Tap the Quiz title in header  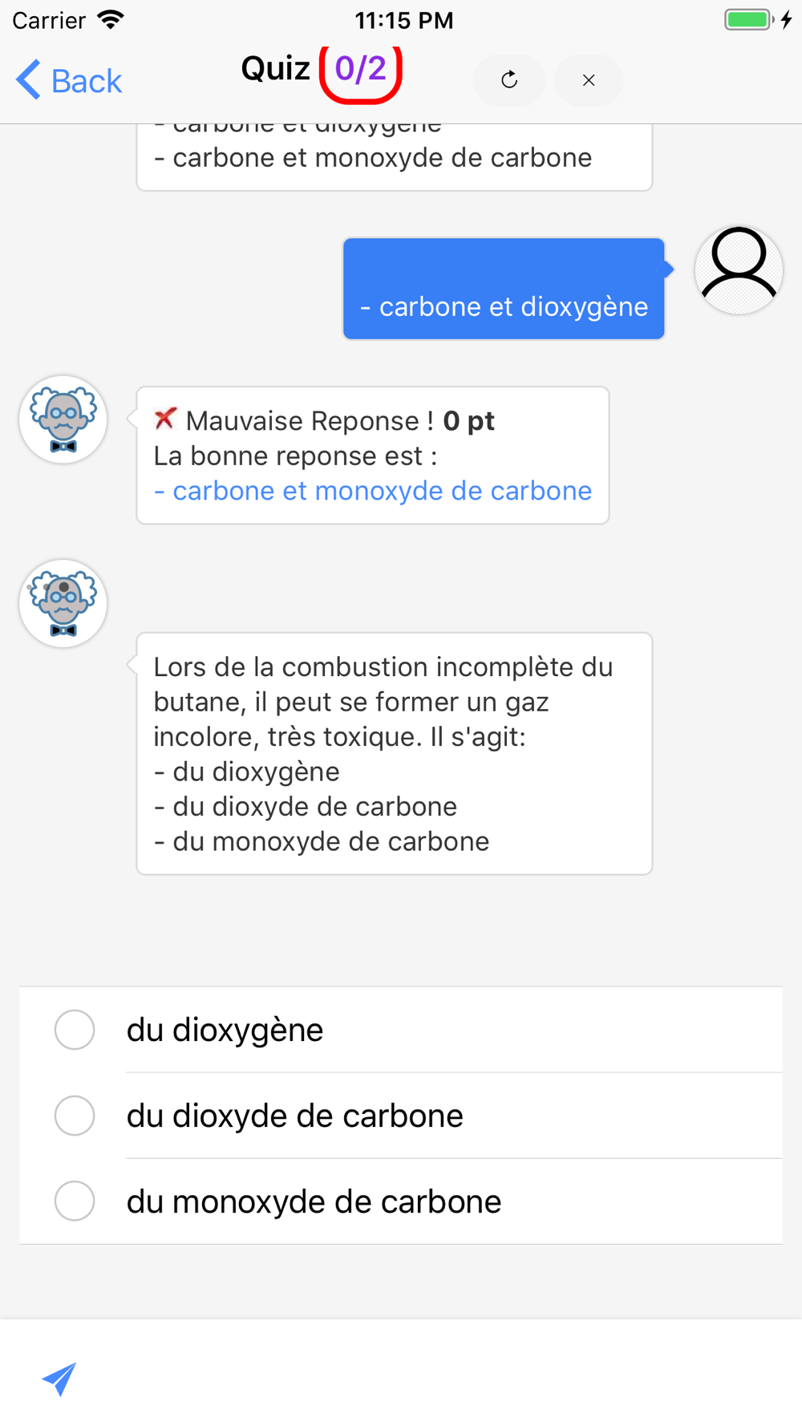tap(275, 69)
